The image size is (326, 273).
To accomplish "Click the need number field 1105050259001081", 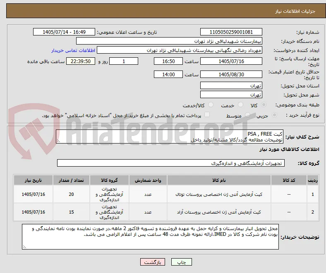I will [x=231, y=32].
